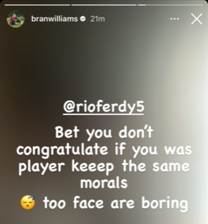Click the verified badge beside branwilliams
Screen dimensions: 208x224
pos(83,19)
